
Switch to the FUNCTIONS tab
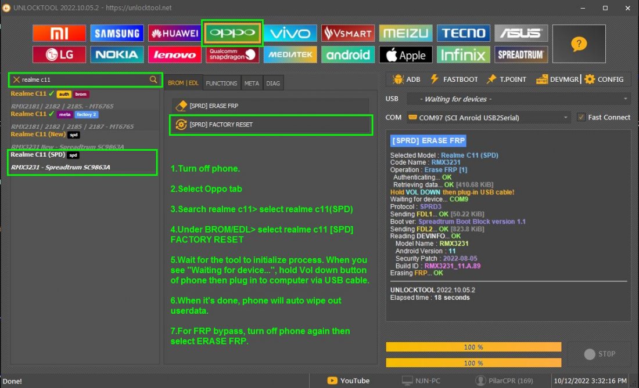tap(221, 83)
